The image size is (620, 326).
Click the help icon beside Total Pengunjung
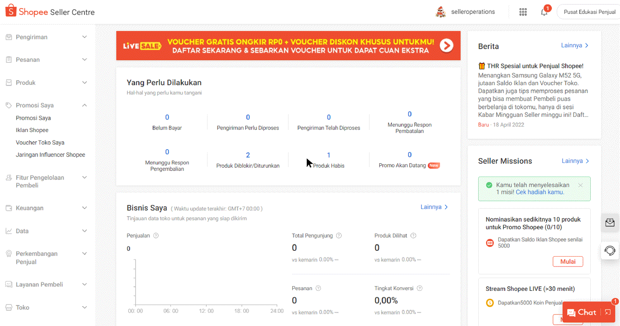339,236
